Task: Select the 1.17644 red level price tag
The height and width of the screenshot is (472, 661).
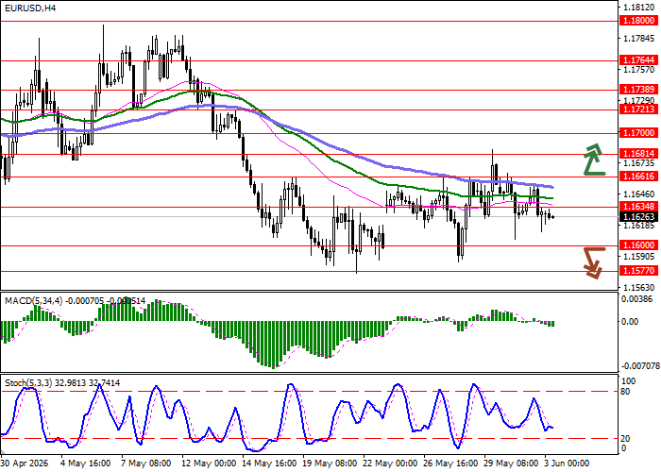Action: click(x=638, y=60)
